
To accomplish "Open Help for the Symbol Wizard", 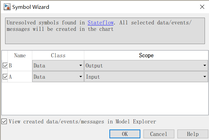I will pos(193,134).
